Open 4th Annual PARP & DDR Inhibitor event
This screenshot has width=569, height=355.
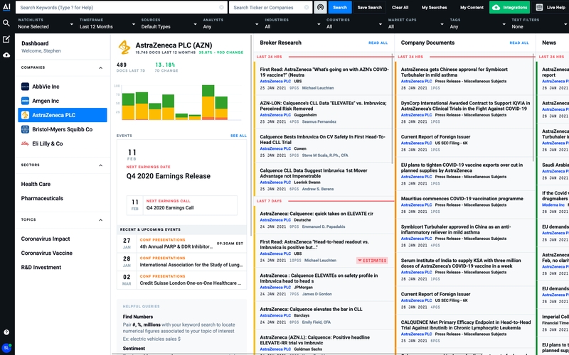pos(182,244)
